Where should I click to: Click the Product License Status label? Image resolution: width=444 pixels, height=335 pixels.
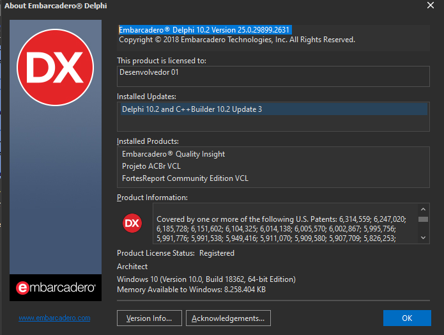click(x=156, y=253)
